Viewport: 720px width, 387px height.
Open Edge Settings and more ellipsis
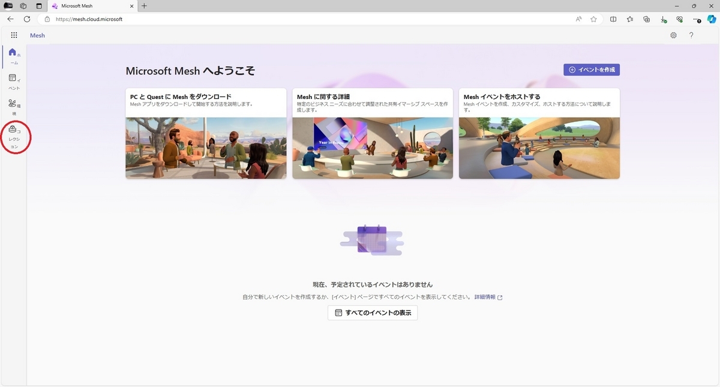point(696,19)
